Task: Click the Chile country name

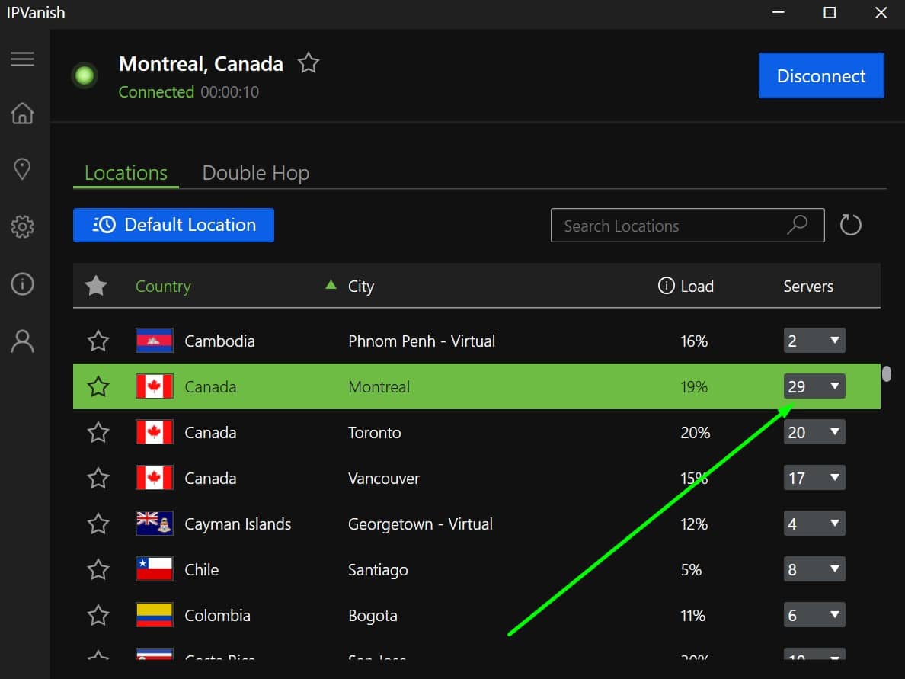Action: (x=201, y=569)
